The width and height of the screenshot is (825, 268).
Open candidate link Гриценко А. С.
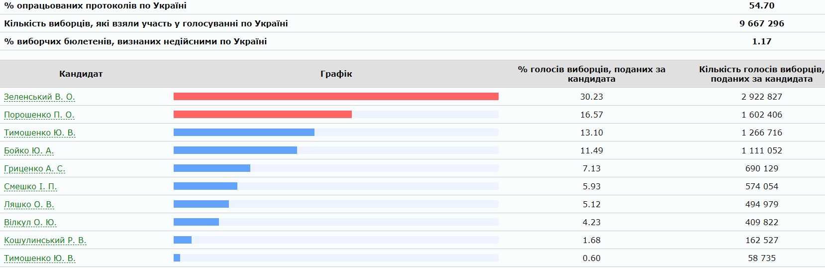click(x=34, y=168)
